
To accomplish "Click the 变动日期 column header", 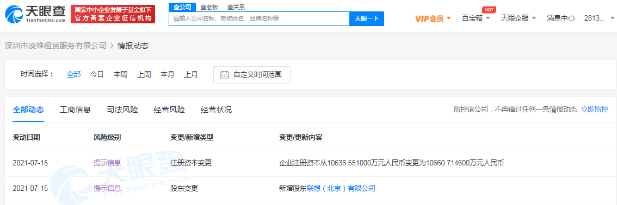I will 26,137.
